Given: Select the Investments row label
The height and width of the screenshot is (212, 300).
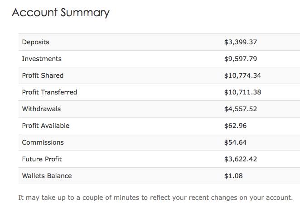Looking at the screenshot, I should (42, 59).
